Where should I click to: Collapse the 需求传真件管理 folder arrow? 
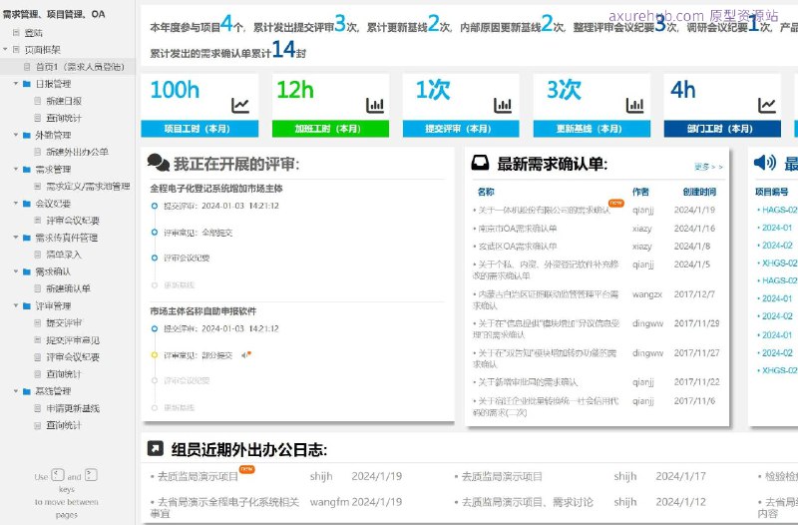[x=16, y=238]
